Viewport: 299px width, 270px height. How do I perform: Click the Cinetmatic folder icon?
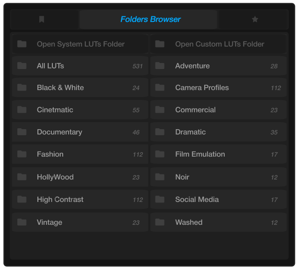tap(22, 110)
